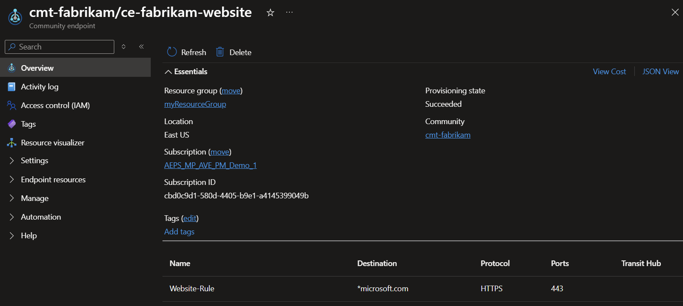Select the Manage group label
The height and width of the screenshot is (306, 683).
[x=35, y=198]
